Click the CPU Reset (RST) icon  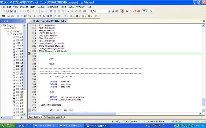(x=3, y=16)
